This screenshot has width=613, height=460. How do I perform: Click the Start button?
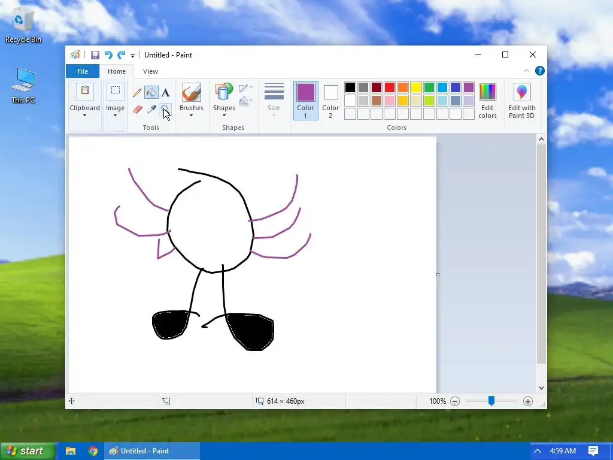coord(28,451)
